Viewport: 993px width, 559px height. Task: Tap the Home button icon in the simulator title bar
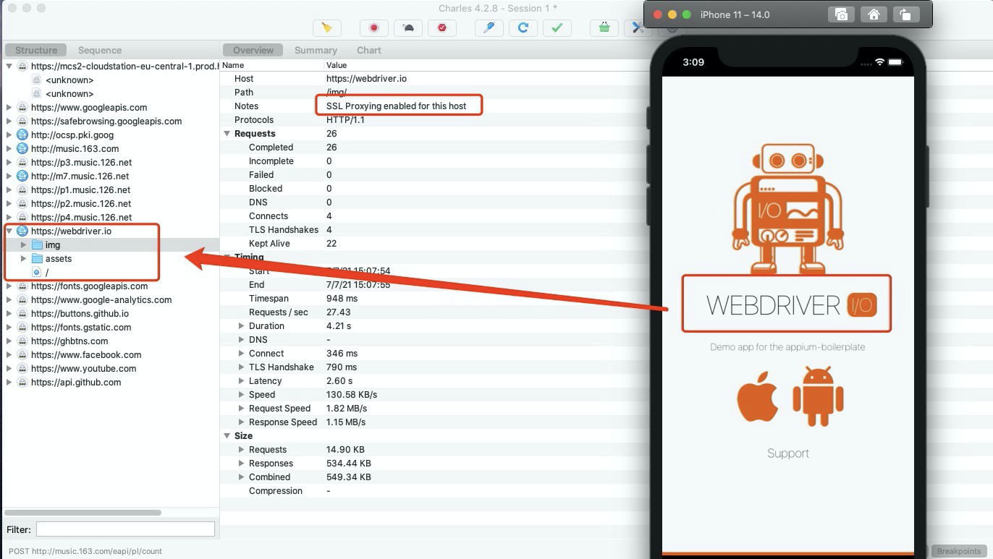pyautogui.click(x=874, y=14)
